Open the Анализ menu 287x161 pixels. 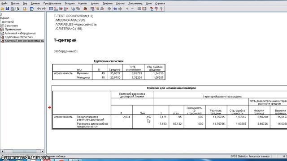tap(95, 3)
